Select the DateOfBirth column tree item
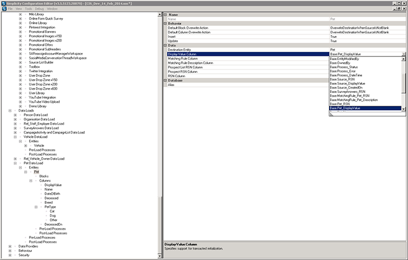The height and width of the screenshot is (260, 408). click(x=52, y=194)
